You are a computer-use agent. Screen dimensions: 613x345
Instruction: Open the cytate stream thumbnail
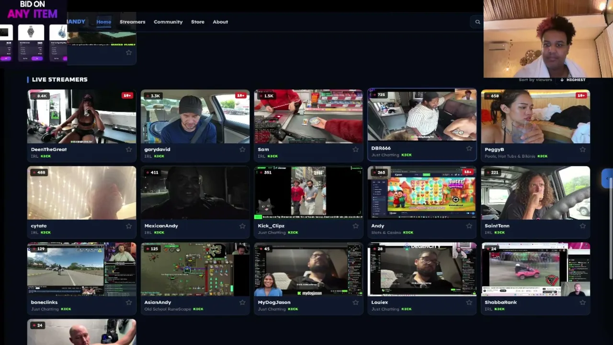click(x=81, y=193)
